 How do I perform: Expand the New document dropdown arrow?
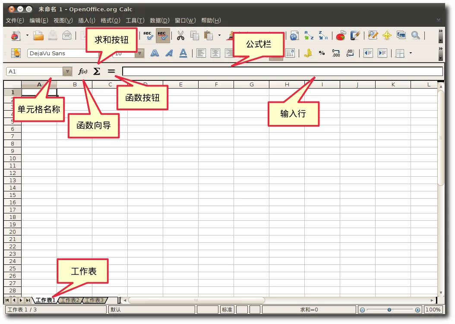(27, 35)
